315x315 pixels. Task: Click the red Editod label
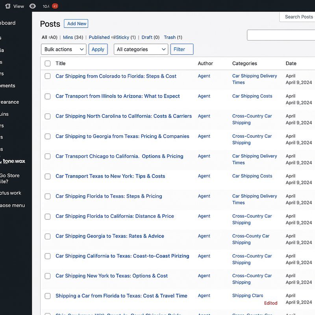pos(271,303)
